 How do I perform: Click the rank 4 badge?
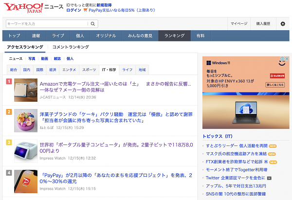click(9, 173)
